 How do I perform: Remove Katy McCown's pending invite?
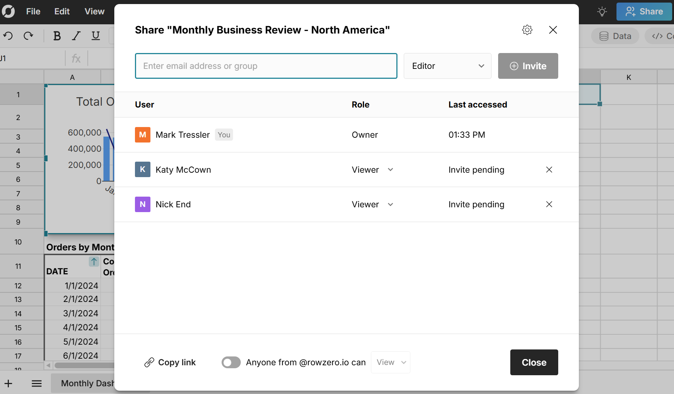coord(549,170)
